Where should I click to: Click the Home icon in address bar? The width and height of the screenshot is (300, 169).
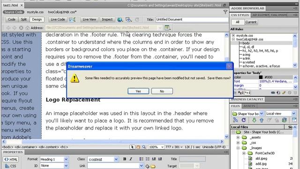click(27, 28)
